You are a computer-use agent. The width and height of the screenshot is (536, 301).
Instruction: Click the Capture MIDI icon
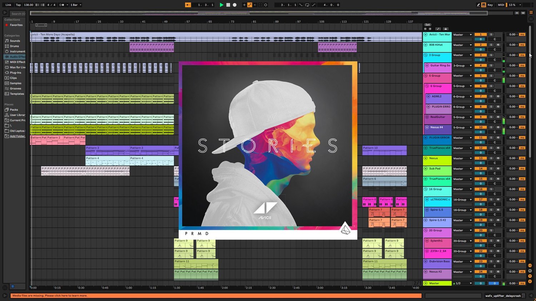point(260,5)
